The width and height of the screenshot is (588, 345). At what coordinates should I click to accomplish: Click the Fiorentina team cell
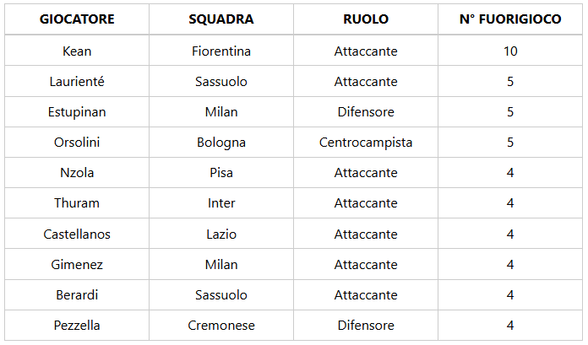tap(221, 51)
